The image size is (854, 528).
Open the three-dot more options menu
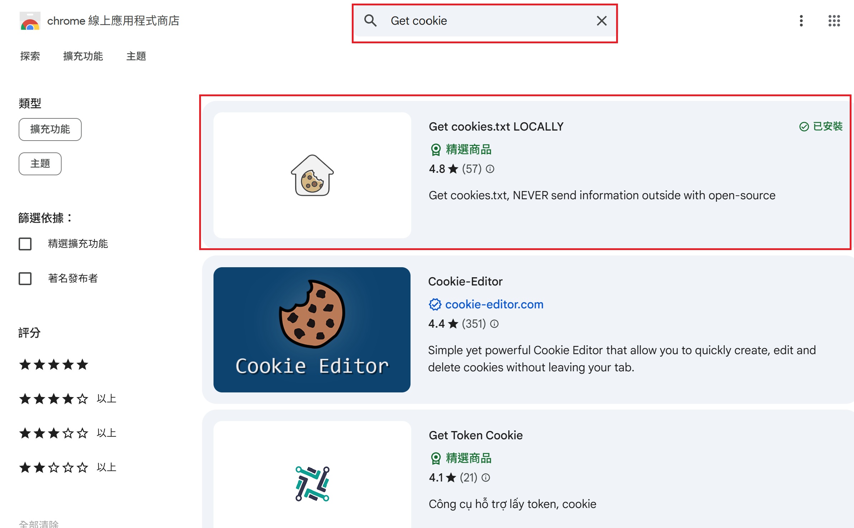pyautogui.click(x=801, y=21)
